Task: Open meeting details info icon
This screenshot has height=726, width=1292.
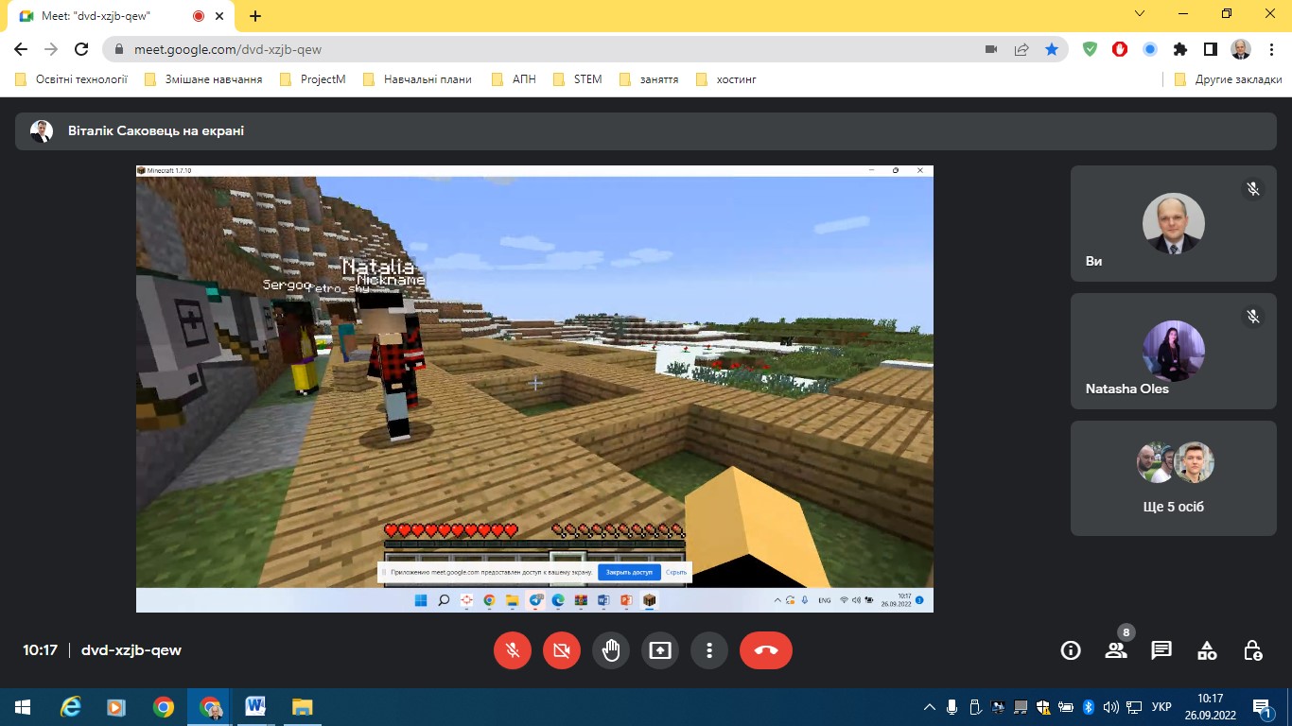Action: [x=1071, y=650]
